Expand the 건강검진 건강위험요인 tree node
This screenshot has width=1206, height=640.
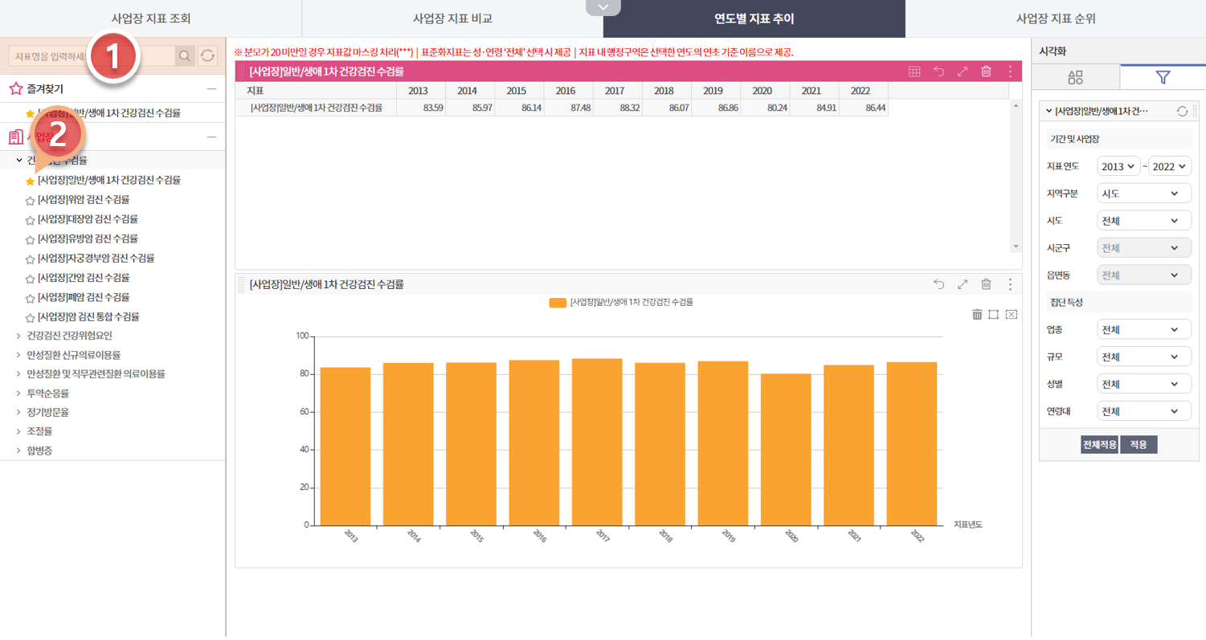pyautogui.click(x=18, y=335)
